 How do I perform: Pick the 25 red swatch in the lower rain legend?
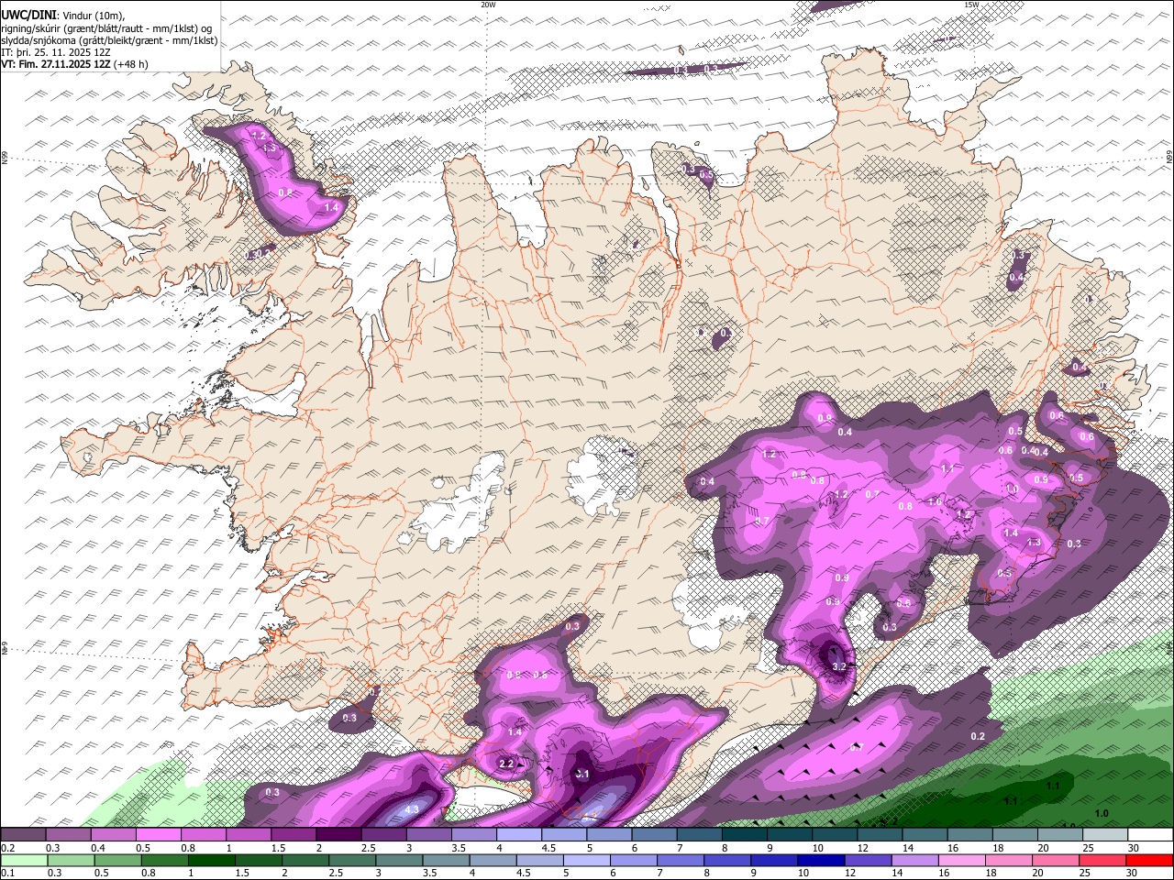1102,861
